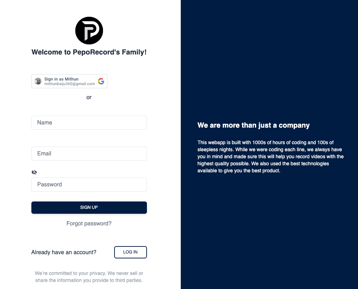Click the 'Name' placeholder text

click(44, 123)
